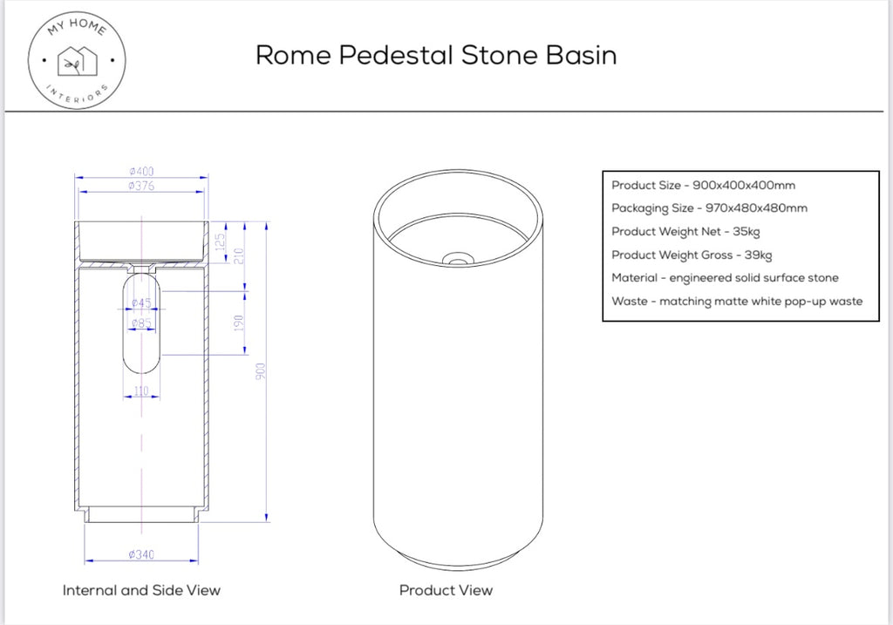Select the ø85 dimension label
Viewport: 893px width, 625px height.
[x=141, y=323]
